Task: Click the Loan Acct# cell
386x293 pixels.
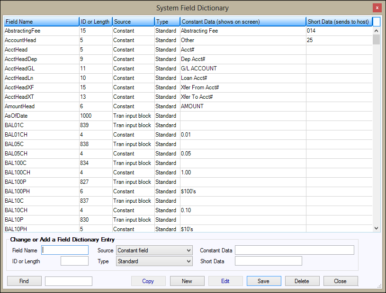Action: click(243, 78)
